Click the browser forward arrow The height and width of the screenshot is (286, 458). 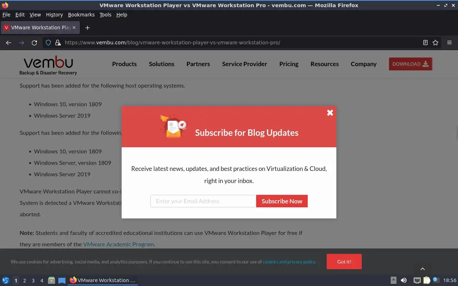[21, 43]
